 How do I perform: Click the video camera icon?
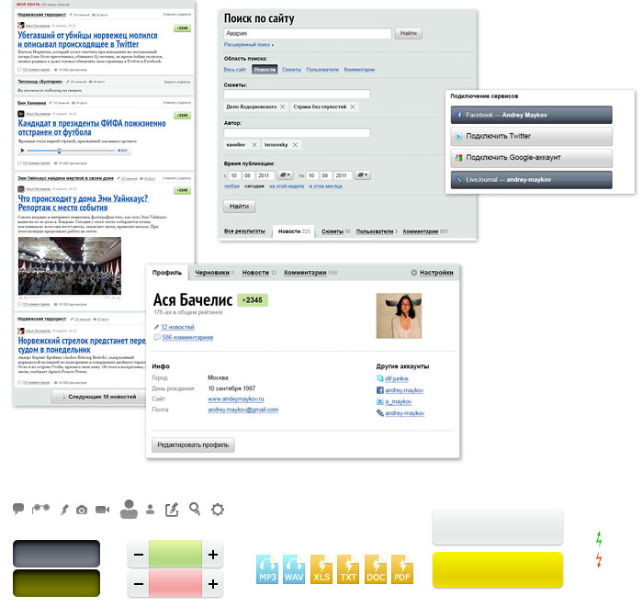102,509
